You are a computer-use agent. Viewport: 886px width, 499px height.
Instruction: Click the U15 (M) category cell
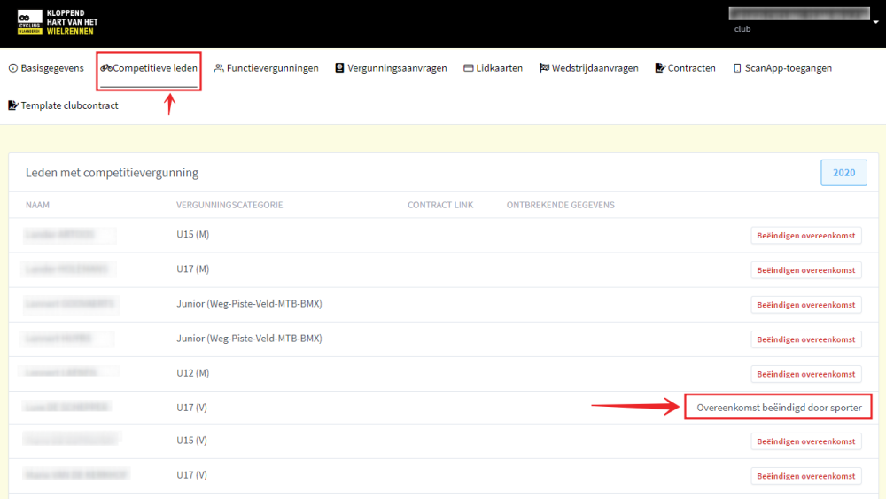pos(192,235)
